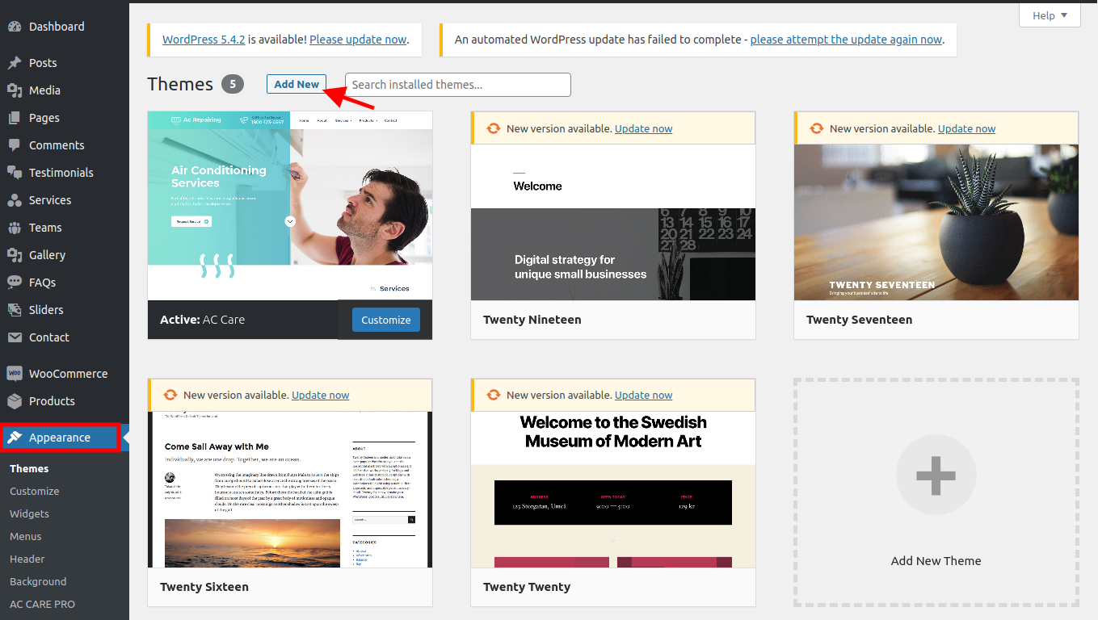Viewport: 1098px width, 620px height.
Task: Click 'Update now' on Twenty Twenty theme
Action: [x=643, y=395]
